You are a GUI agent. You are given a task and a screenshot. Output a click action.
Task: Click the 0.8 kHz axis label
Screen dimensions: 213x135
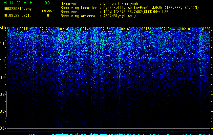click(3, 94)
